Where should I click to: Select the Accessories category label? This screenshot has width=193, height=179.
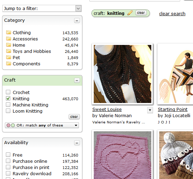[25, 39]
